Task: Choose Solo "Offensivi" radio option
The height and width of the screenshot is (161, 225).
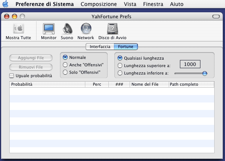Action: [65, 72]
